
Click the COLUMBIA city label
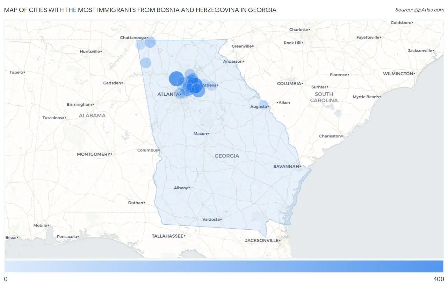click(289, 84)
